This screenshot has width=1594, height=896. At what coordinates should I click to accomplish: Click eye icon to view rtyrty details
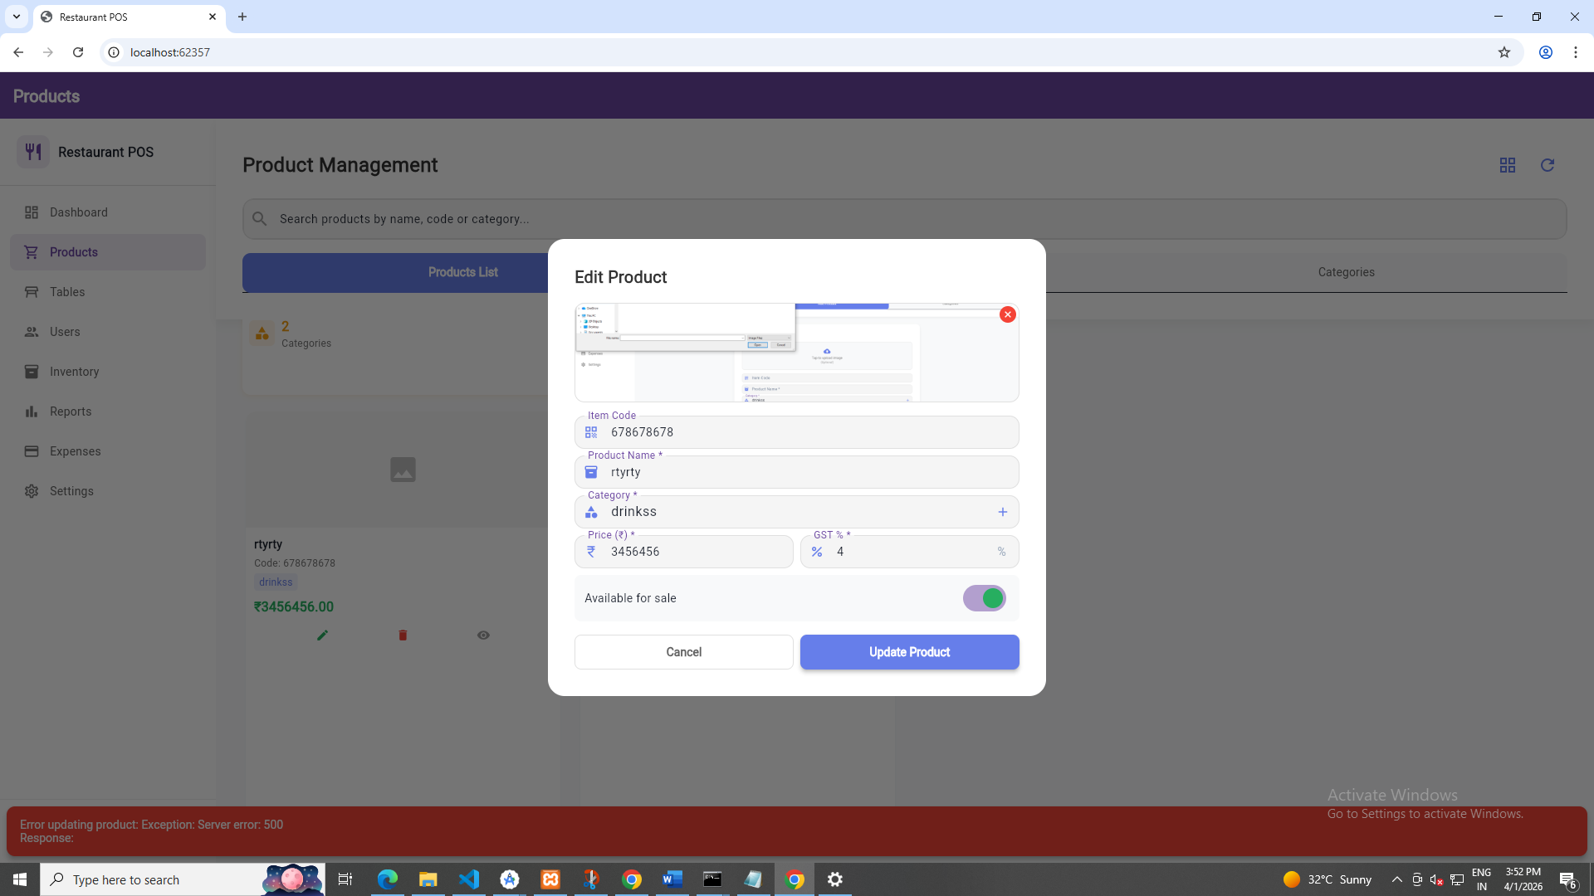[x=483, y=635]
